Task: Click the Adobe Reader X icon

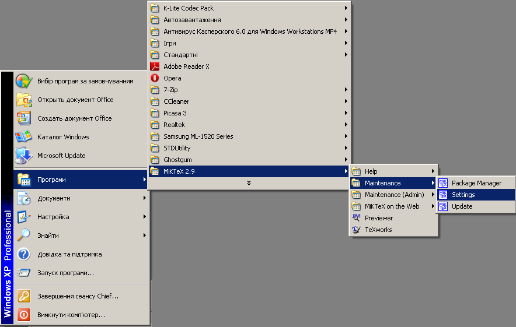Action: coord(155,66)
